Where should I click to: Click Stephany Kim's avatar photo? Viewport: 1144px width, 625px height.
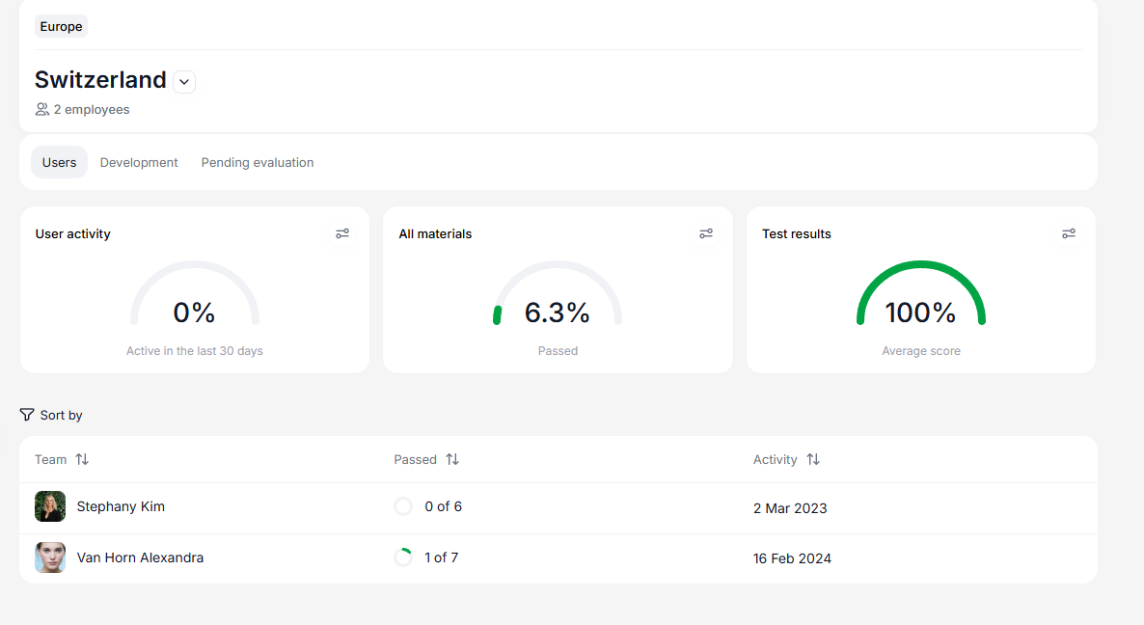click(50, 506)
